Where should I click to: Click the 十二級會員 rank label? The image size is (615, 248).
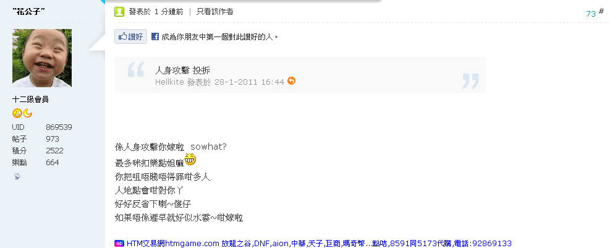30,100
